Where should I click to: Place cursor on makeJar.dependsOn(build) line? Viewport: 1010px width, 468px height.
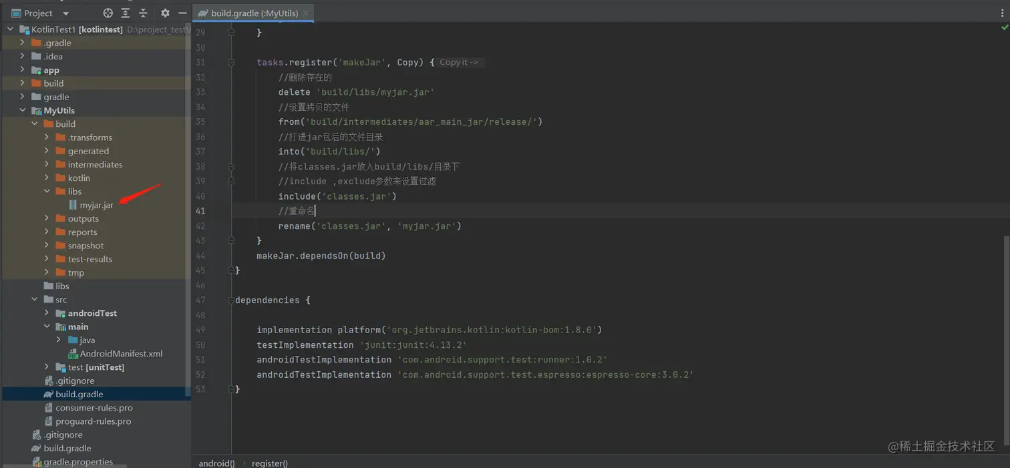(x=321, y=256)
